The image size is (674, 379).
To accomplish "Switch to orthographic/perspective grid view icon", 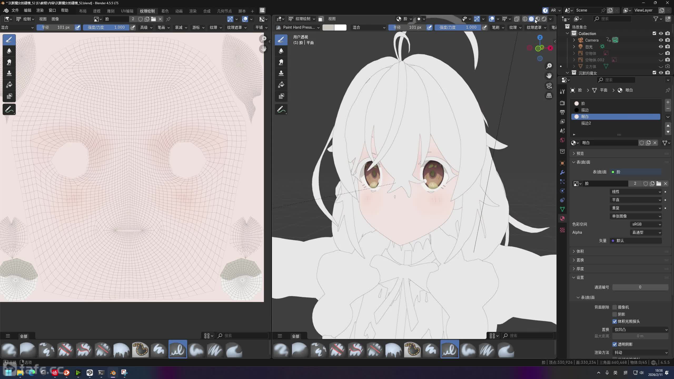I will [x=549, y=96].
